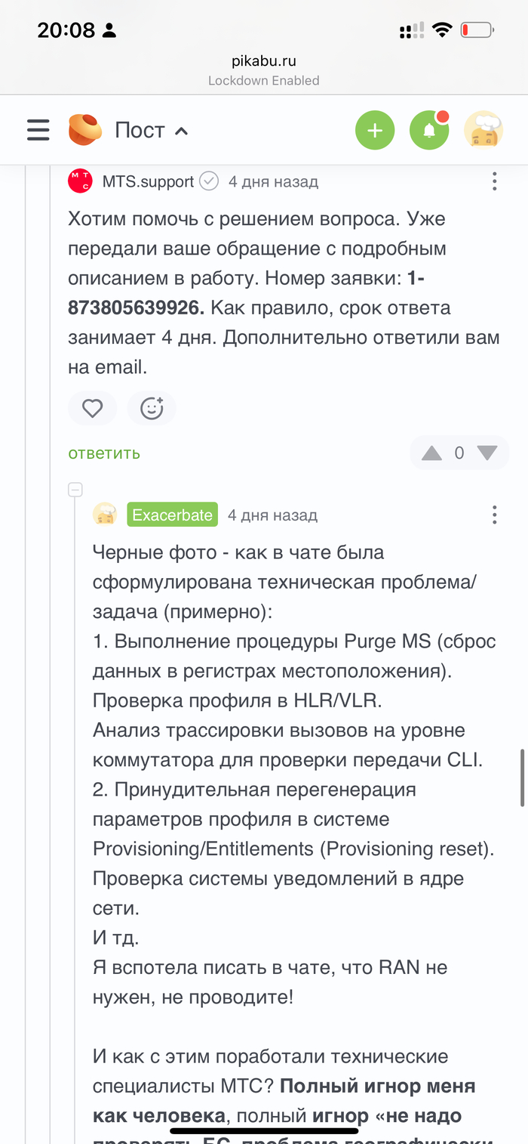Tap the Exacerbate comment avatar
Viewport: 528px width, 1144px height.
click(x=105, y=515)
